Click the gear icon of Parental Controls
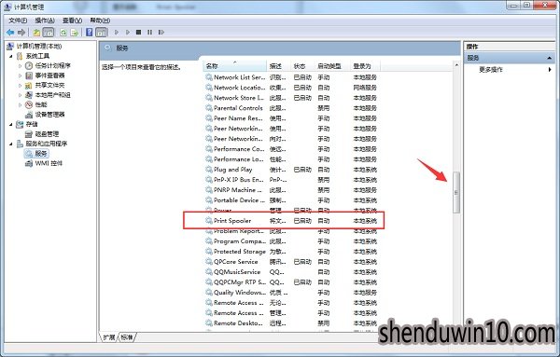 pyautogui.click(x=209, y=108)
